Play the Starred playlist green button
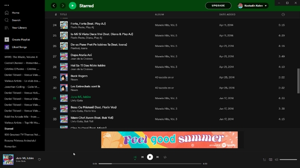 72,6
